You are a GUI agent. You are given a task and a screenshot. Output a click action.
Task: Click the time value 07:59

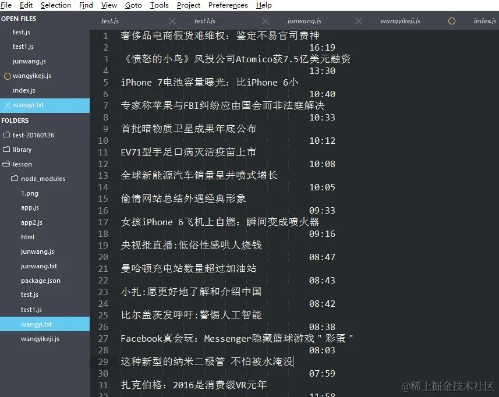point(322,374)
